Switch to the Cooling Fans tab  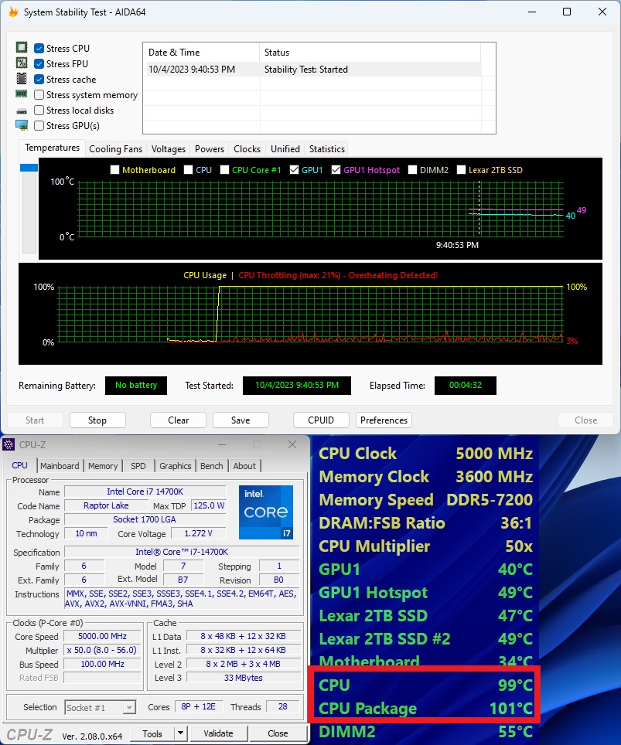coord(115,149)
